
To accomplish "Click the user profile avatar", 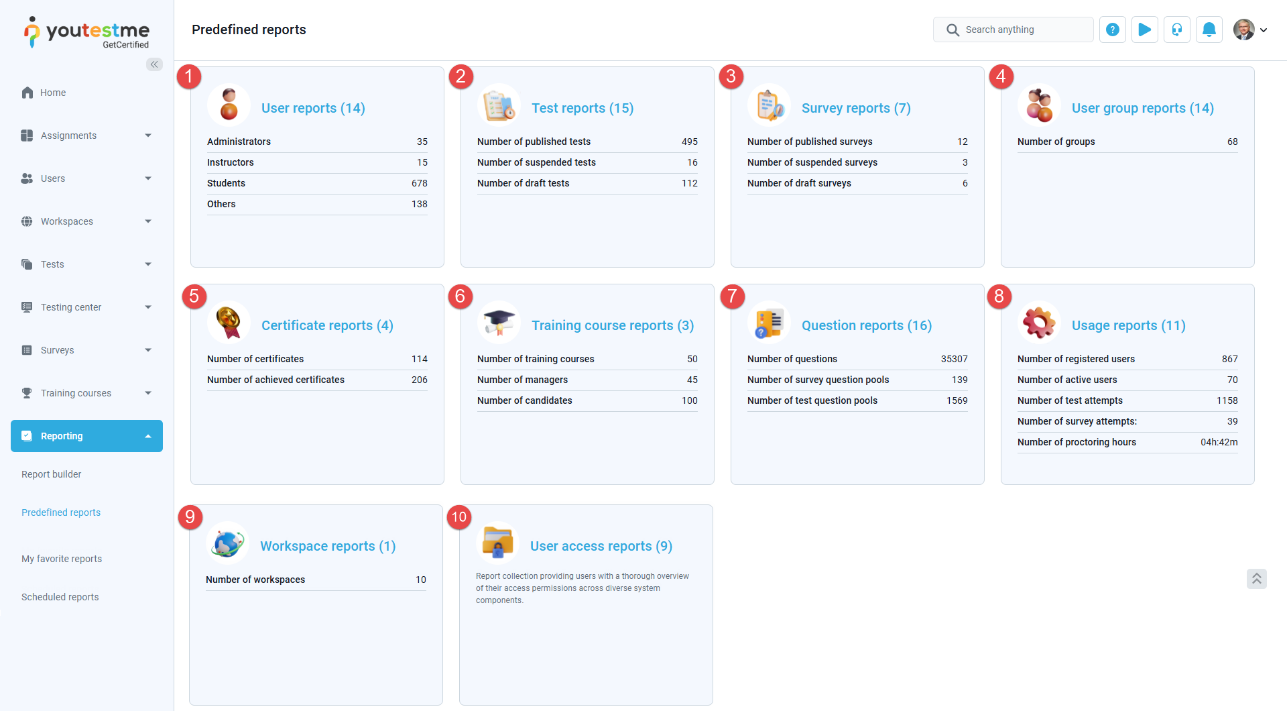I will [1244, 30].
